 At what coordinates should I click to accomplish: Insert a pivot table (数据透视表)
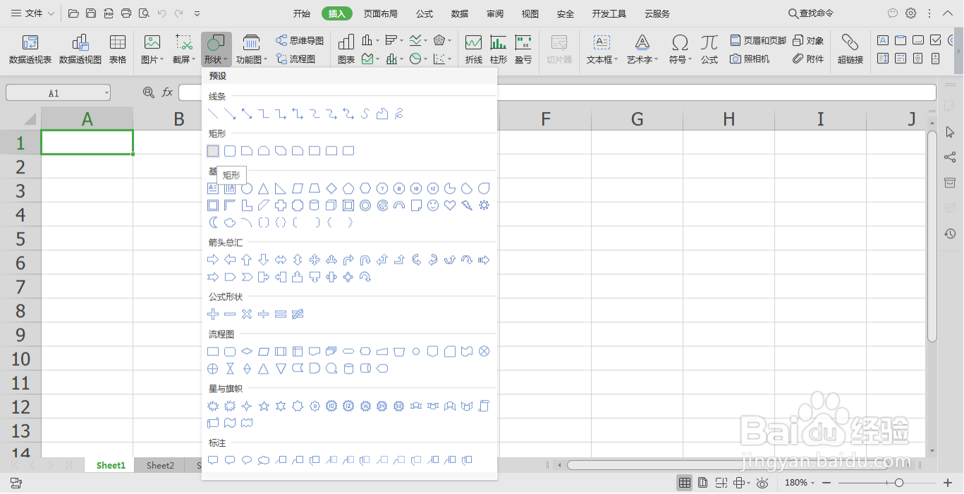point(30,50)
